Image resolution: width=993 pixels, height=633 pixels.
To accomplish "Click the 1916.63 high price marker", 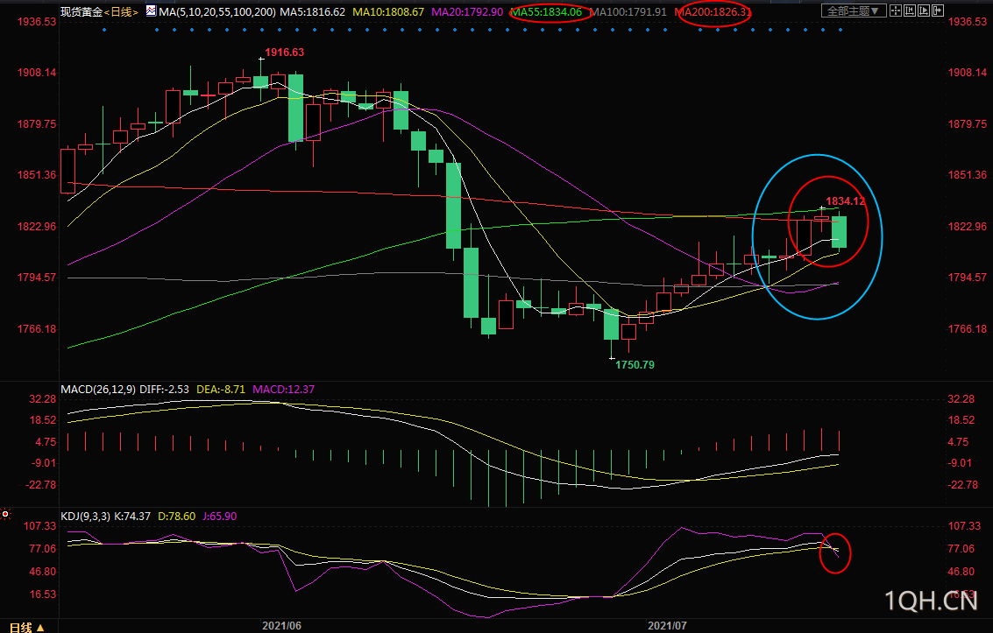I will click(x=284, y=53).
